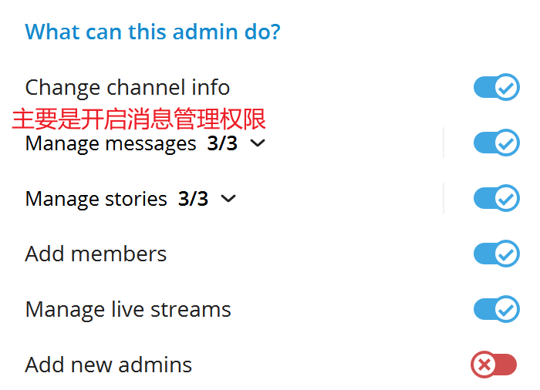Click the "What can this admin do?" heading
The image size is (540, 390).
click(x=153, y=32)
